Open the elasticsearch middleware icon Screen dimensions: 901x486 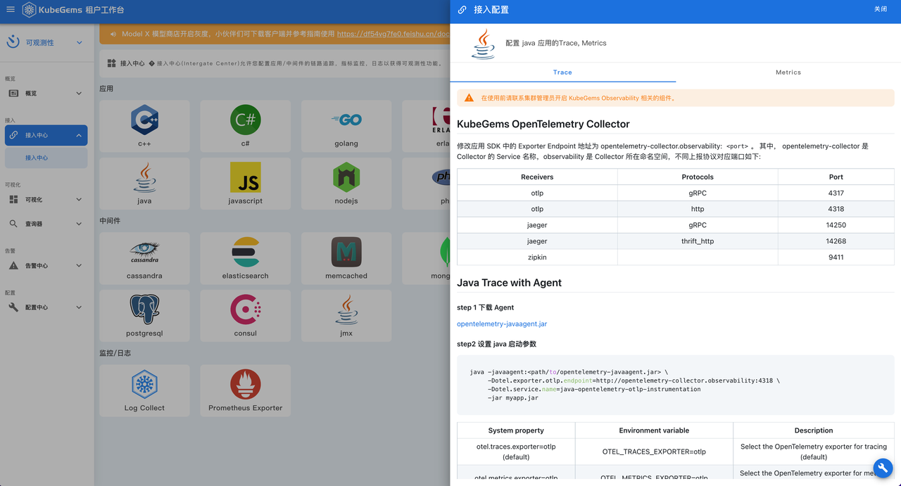246,252
